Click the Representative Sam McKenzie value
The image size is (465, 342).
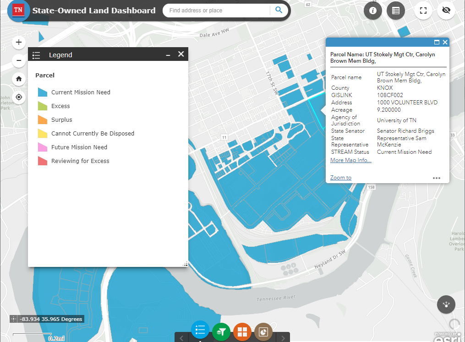pos(401,141)
